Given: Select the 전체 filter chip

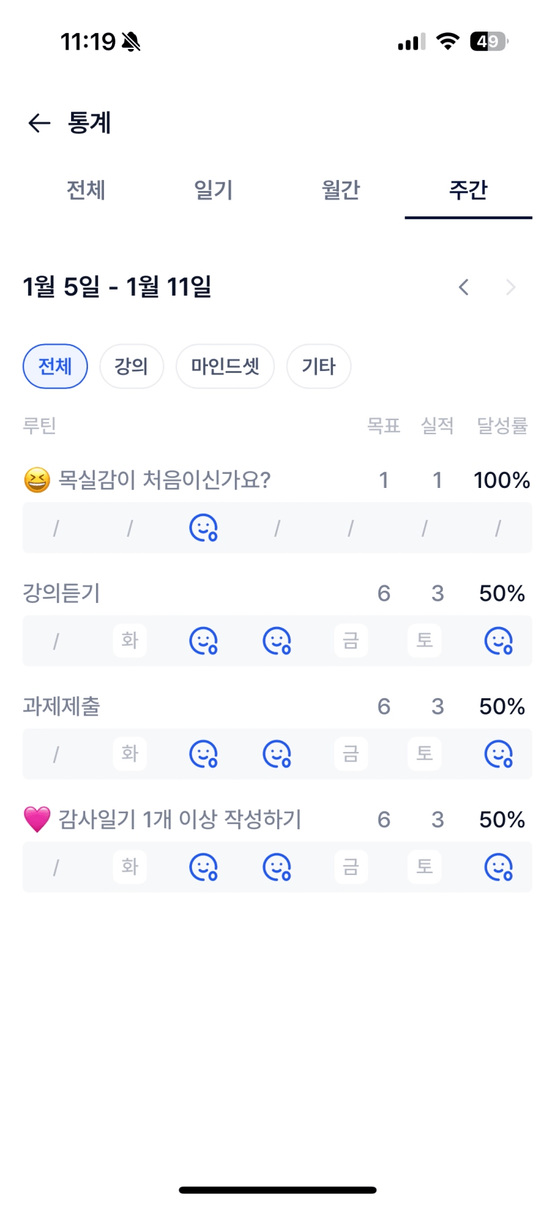Looking at the screenshot, I should [55, 366].
